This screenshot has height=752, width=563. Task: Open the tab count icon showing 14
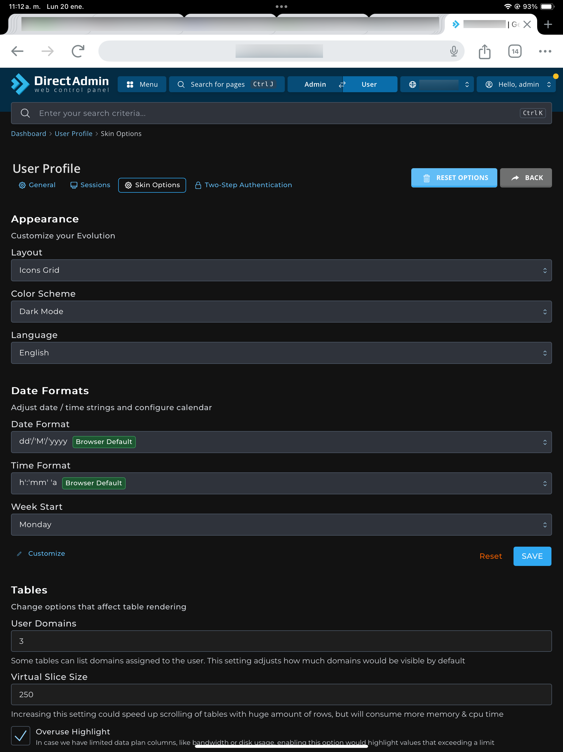514,51
